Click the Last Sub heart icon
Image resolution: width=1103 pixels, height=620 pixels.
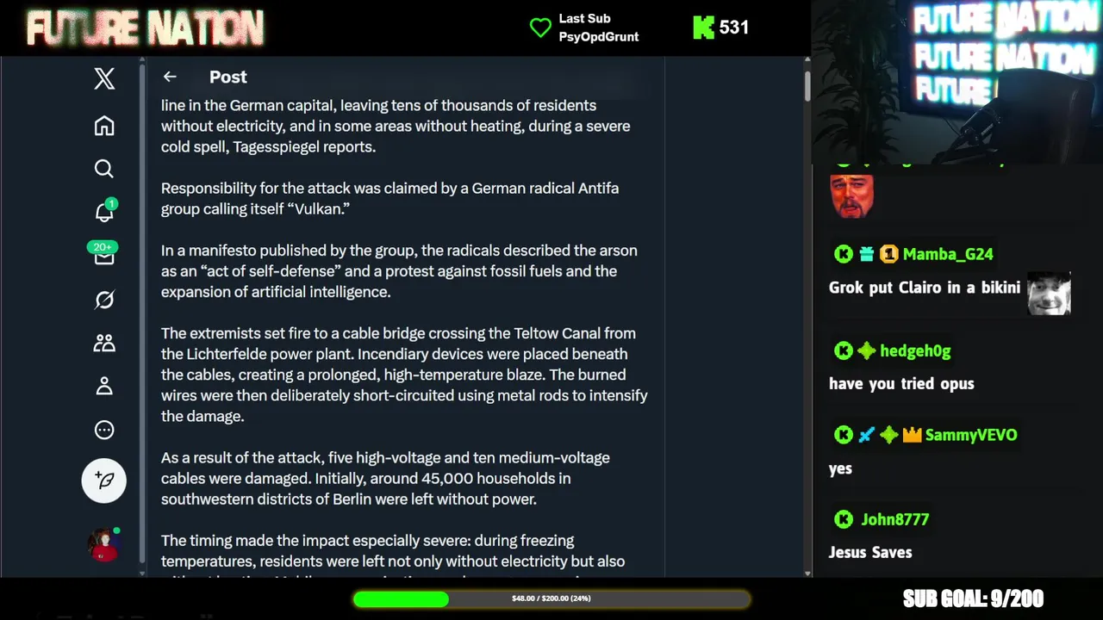(540, 28)
